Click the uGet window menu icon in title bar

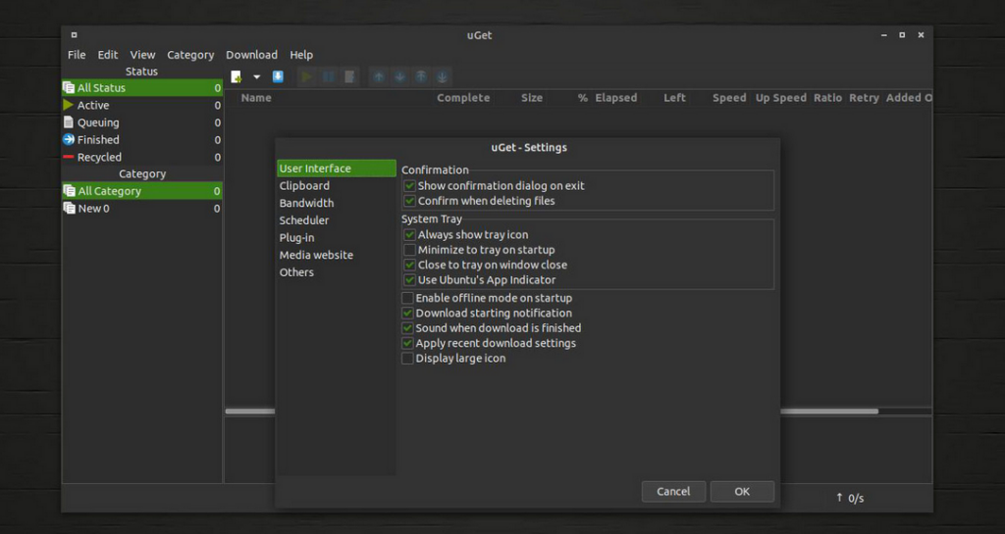click(74, 35)
